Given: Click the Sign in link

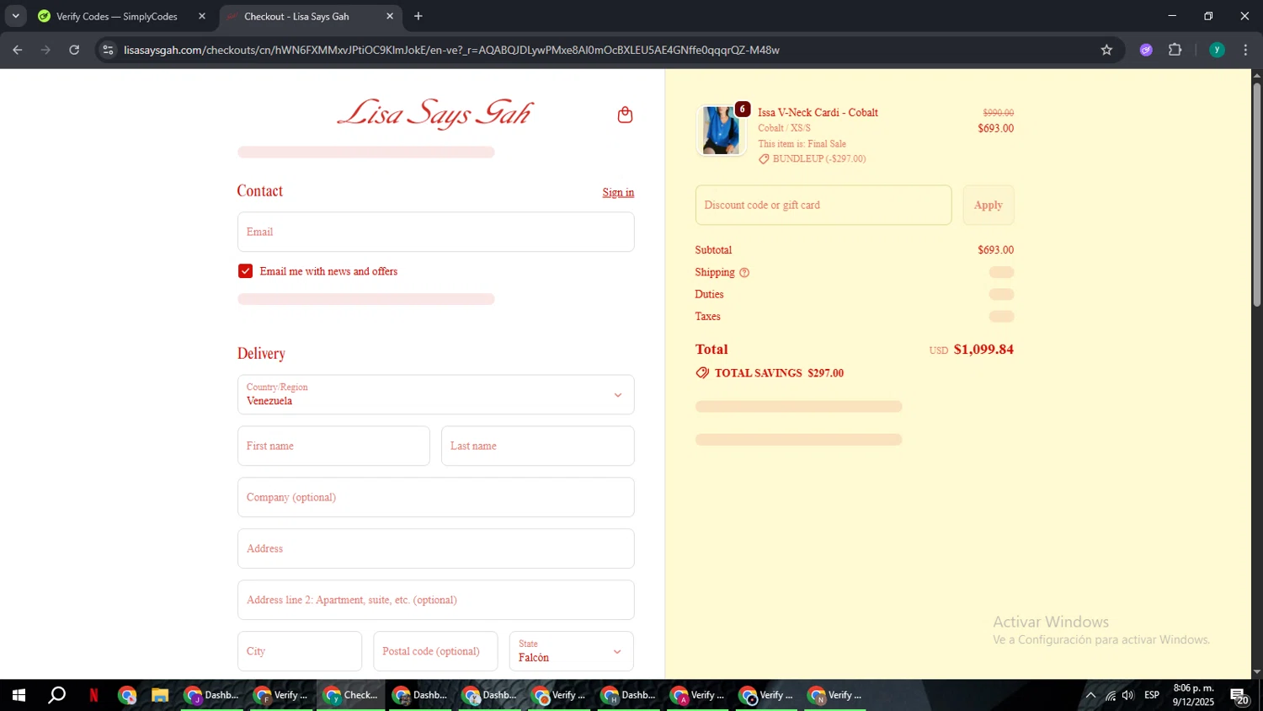Looking at the screenshot, I should pos(618,193).
